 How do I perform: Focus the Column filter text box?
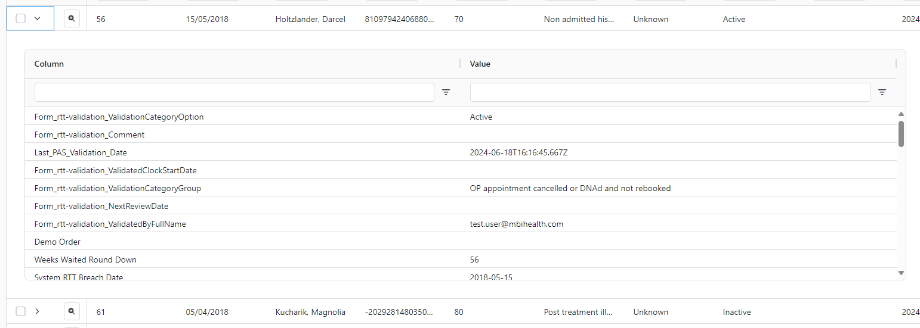click(234, 92)
